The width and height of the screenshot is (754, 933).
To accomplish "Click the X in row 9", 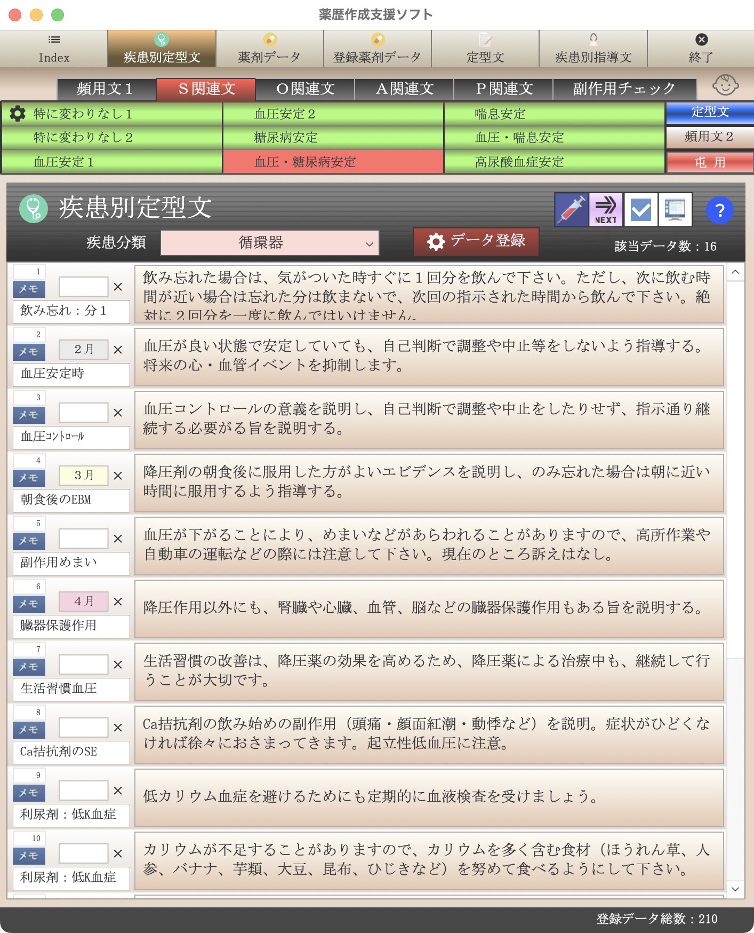I will (118, 790).
